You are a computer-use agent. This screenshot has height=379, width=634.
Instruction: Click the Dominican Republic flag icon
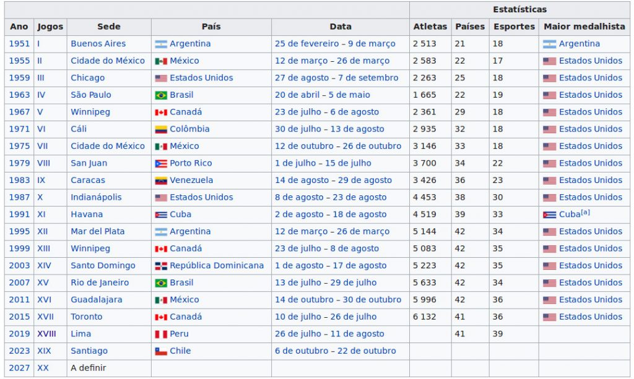161,266
